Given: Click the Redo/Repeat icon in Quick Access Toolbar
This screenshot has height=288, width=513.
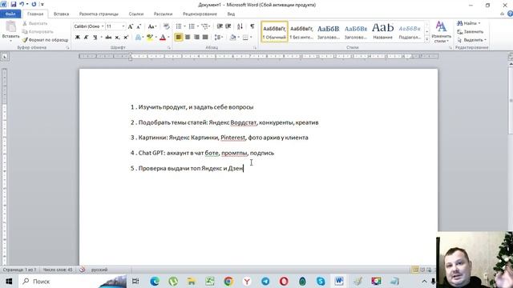Looking at the screenshot, I should pos(34,4).
